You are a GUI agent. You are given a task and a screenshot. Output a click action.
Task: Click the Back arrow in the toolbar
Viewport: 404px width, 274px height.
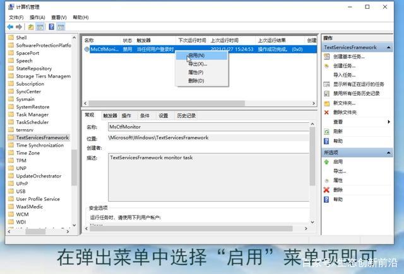click(11, 27)
